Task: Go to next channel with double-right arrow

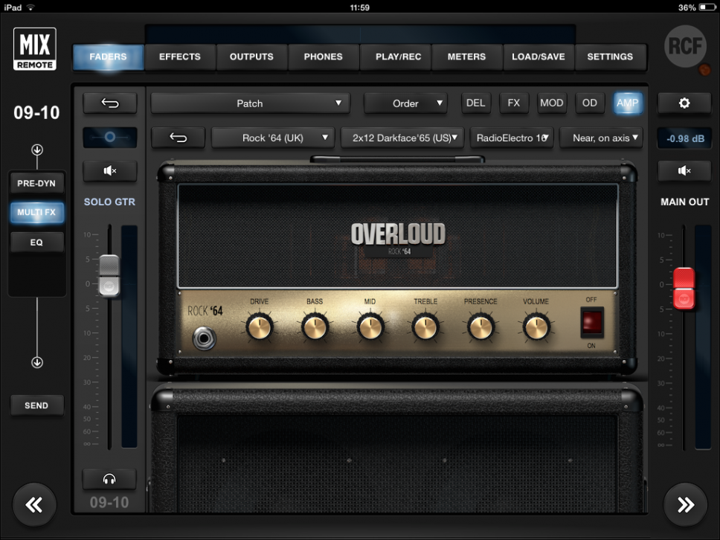Action: pos(685,504)
